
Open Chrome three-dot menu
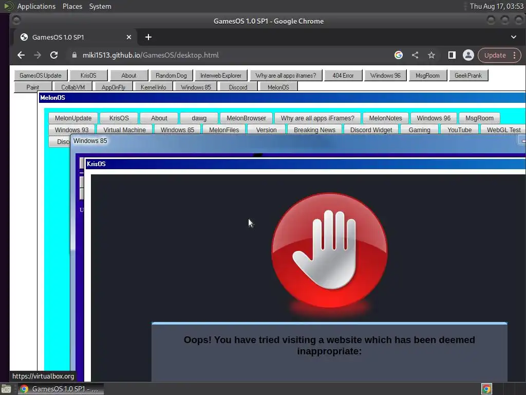[x=515, y=56]
